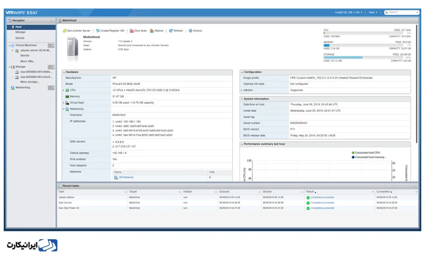Open Initiator column header dropdown
This screenshot has height=253, width=425.
pyautogui.click(x=216, y=192)
